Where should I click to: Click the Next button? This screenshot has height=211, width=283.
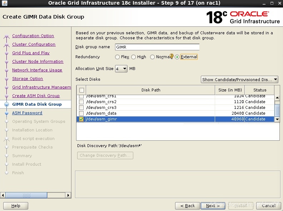[x=213, y=206]
